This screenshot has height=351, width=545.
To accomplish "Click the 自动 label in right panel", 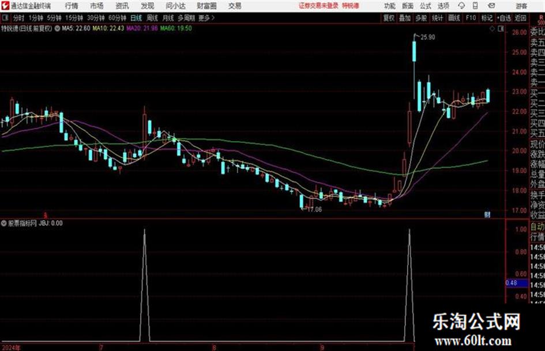I will 538,227.
